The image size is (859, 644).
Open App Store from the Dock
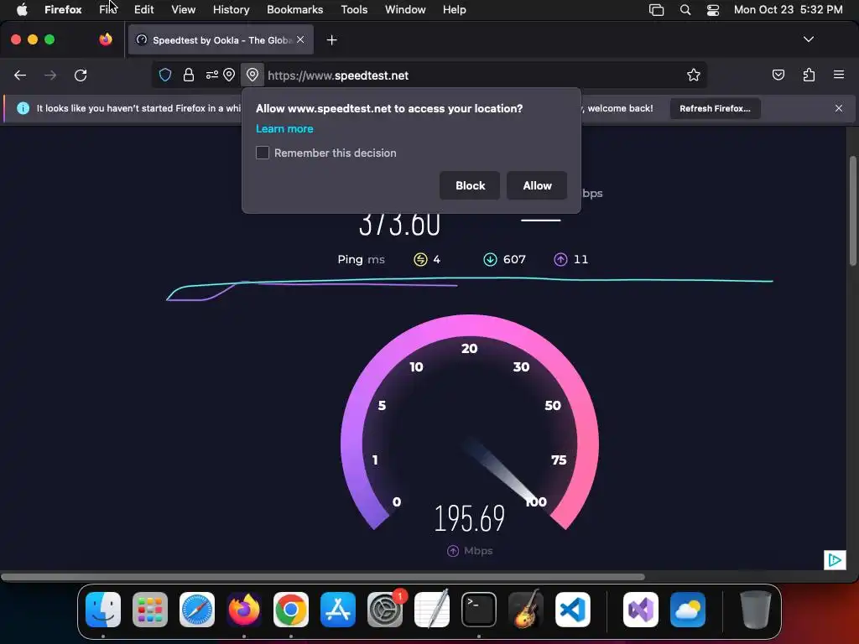tap(338, 610)
